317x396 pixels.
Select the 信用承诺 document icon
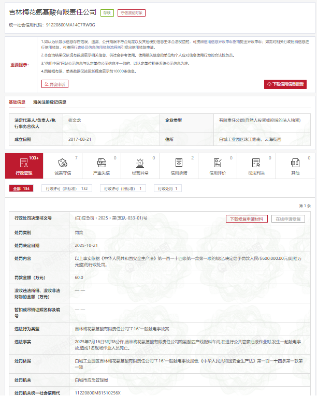tap(179, 163)
